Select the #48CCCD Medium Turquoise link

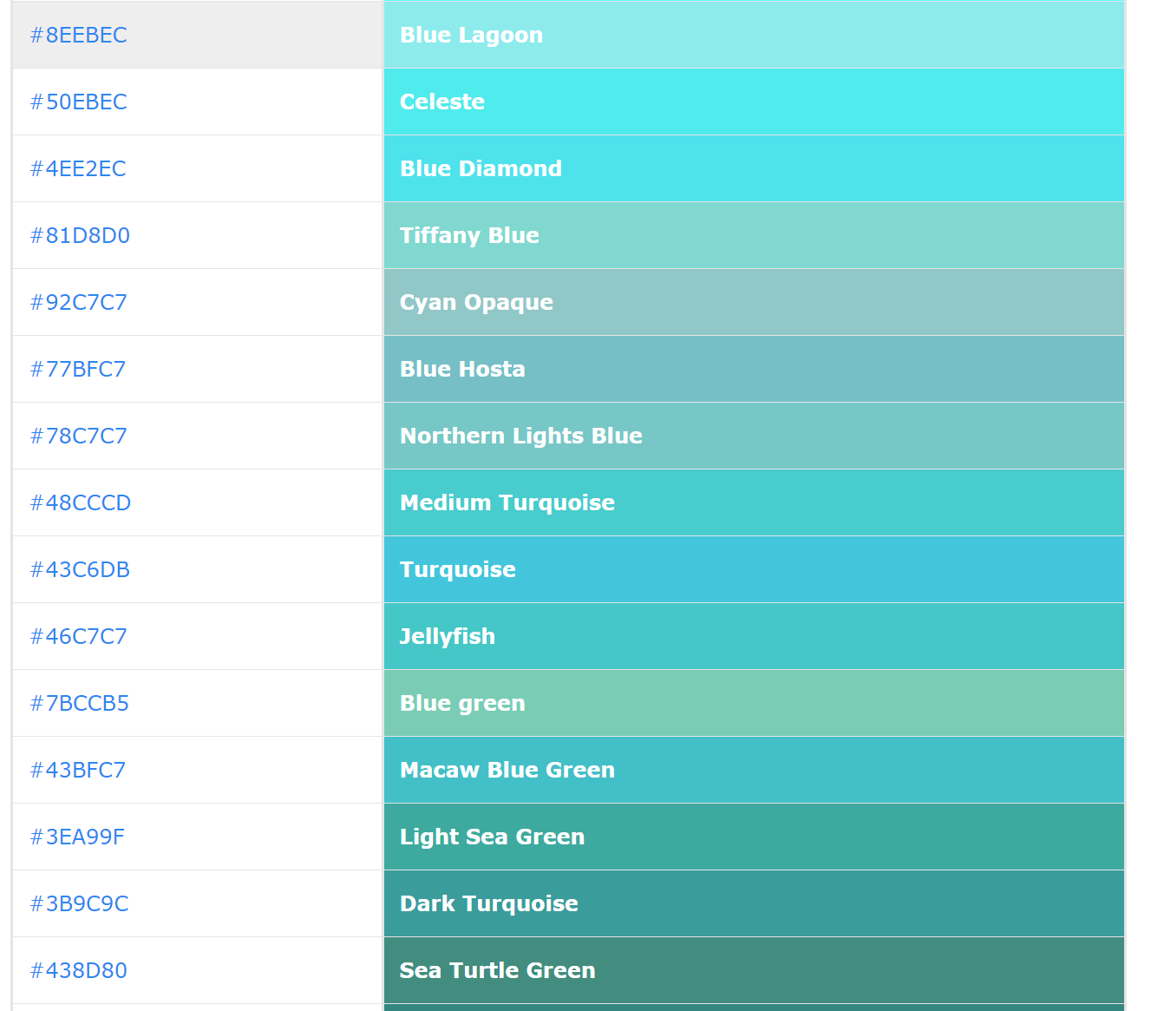(81, 502)
